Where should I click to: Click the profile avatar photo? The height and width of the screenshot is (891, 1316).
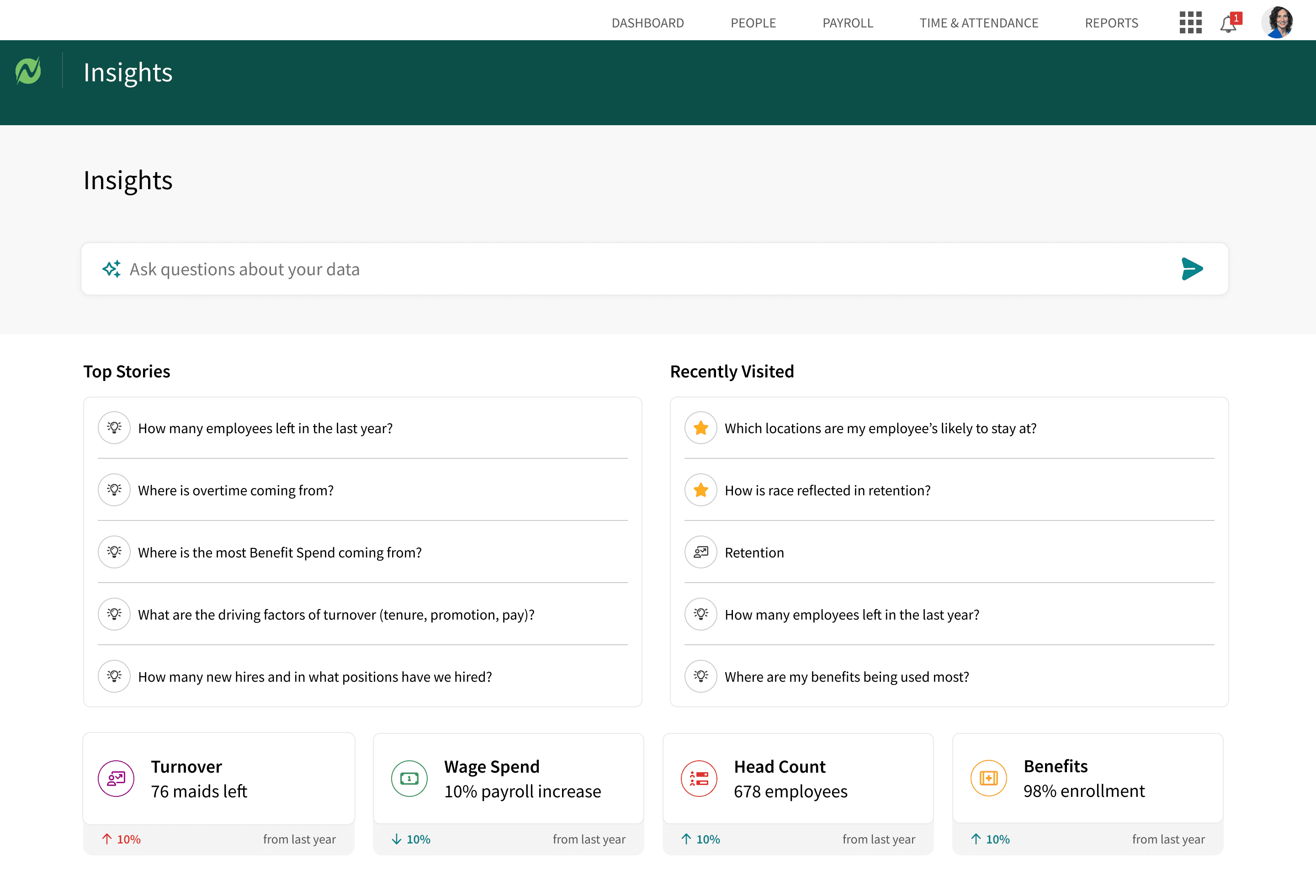pos(1279,23)
